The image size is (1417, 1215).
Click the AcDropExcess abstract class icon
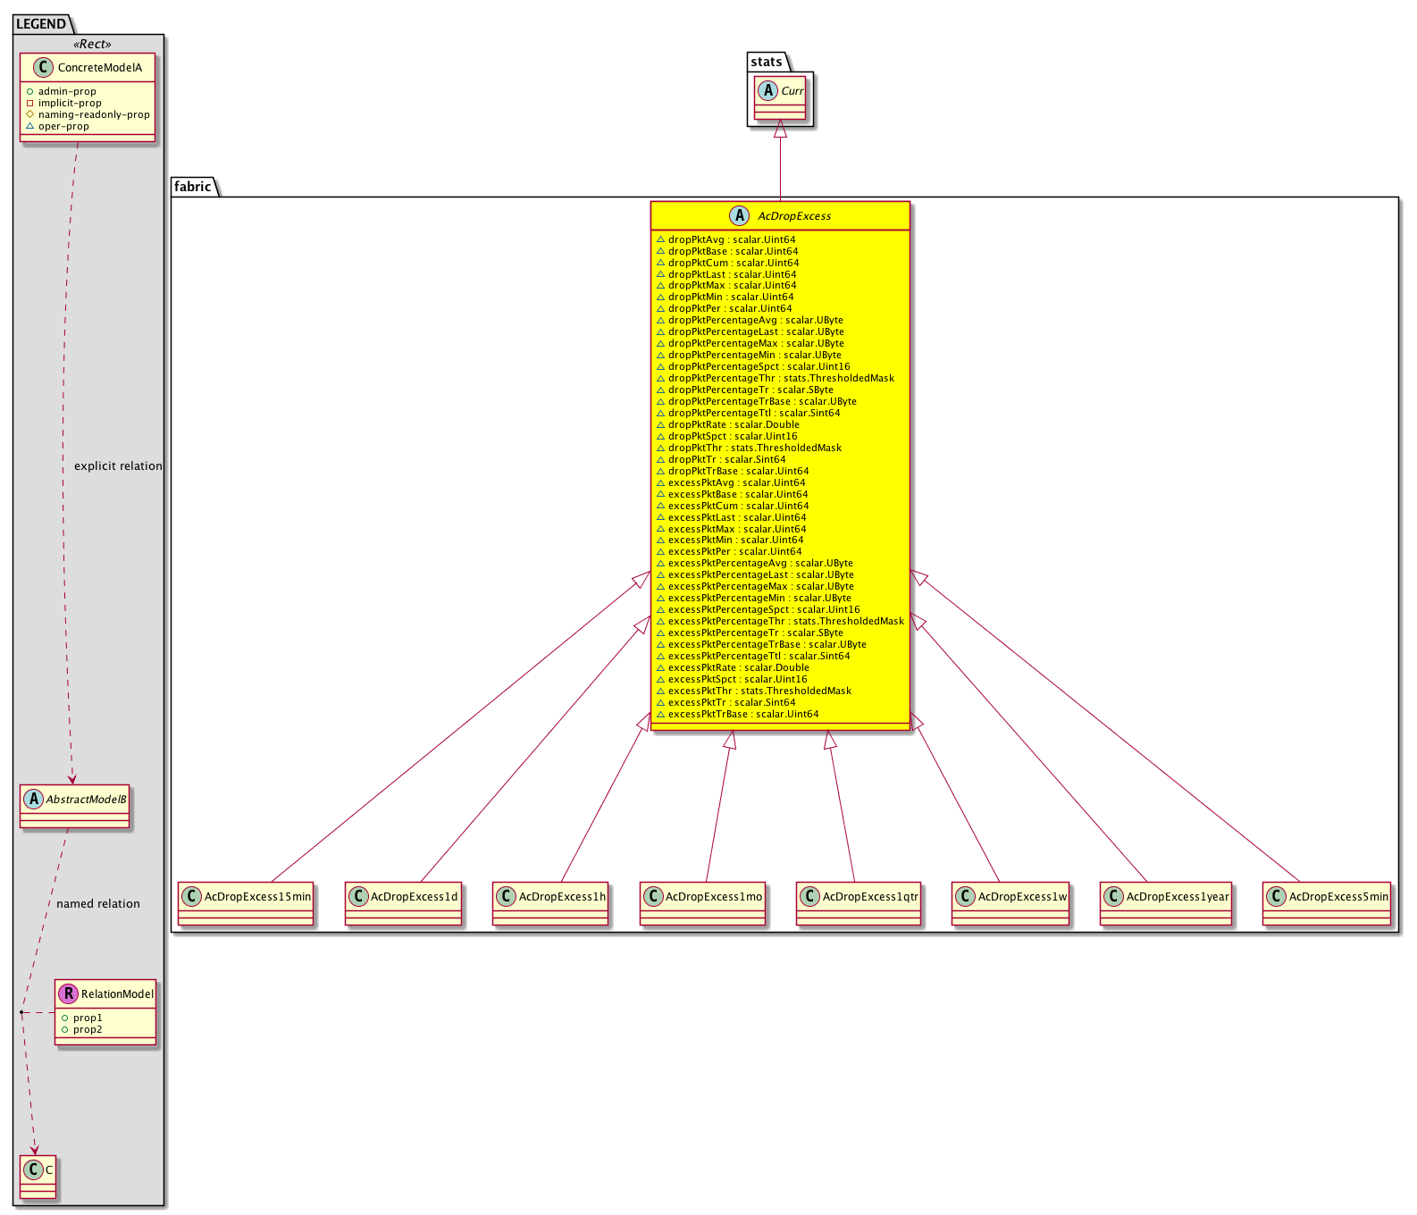tap(740, 215)
